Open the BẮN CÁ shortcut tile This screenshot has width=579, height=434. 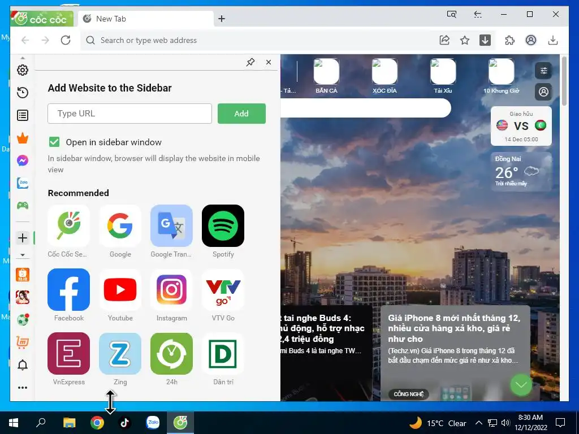326,76
